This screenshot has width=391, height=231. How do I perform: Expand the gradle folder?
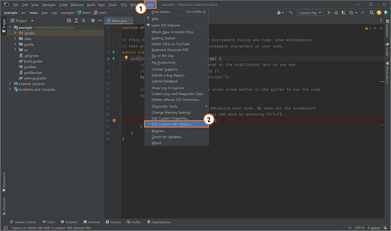pos(15,44)
